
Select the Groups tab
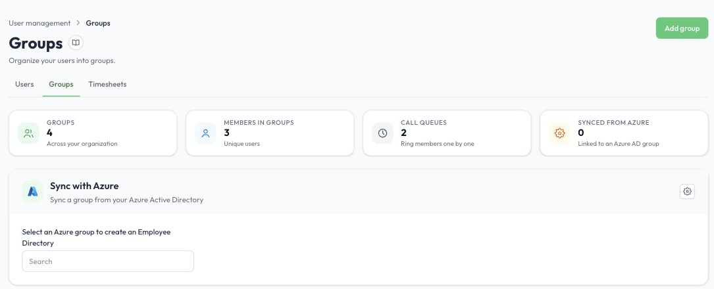[x=61, y=84]
